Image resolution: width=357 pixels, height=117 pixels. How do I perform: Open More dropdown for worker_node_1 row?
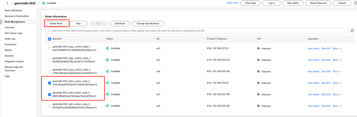(337, 48)
